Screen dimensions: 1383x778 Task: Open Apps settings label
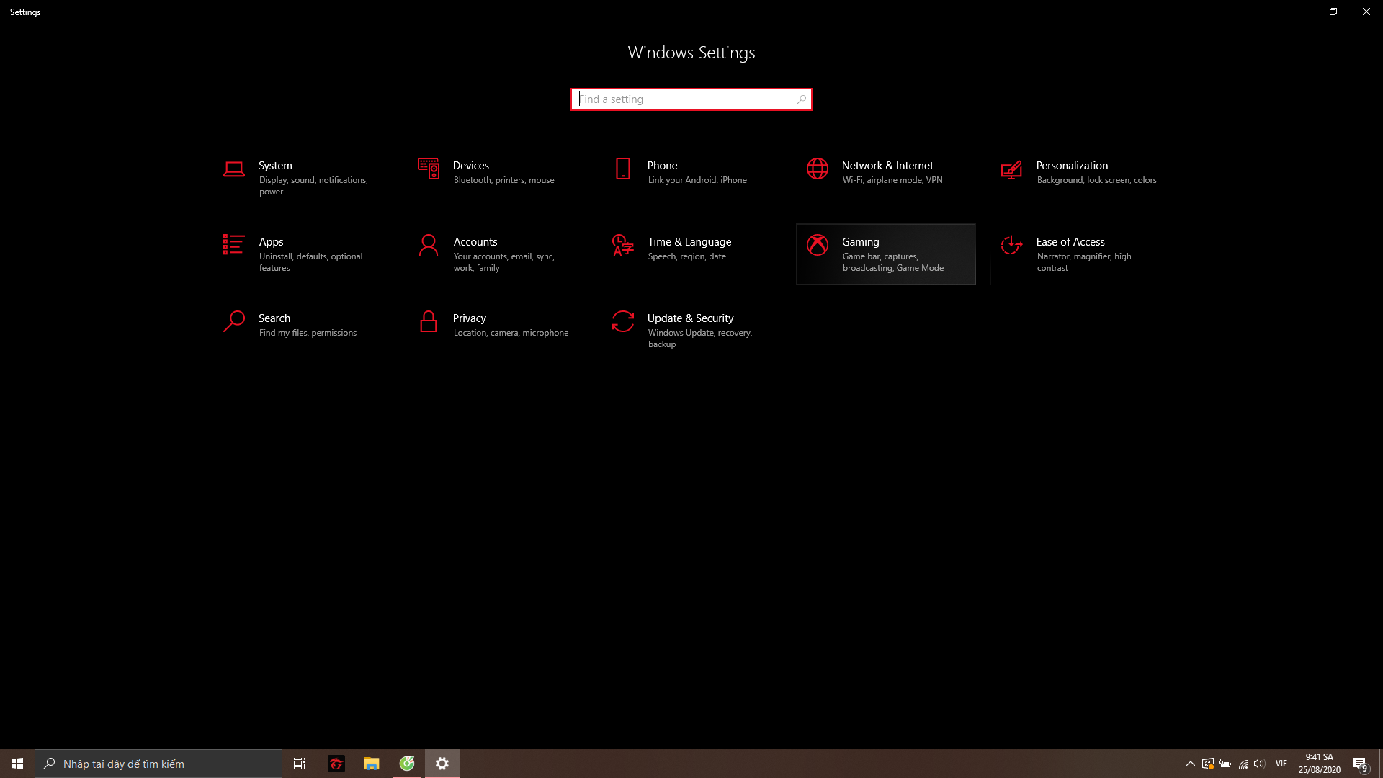(271, 242)
